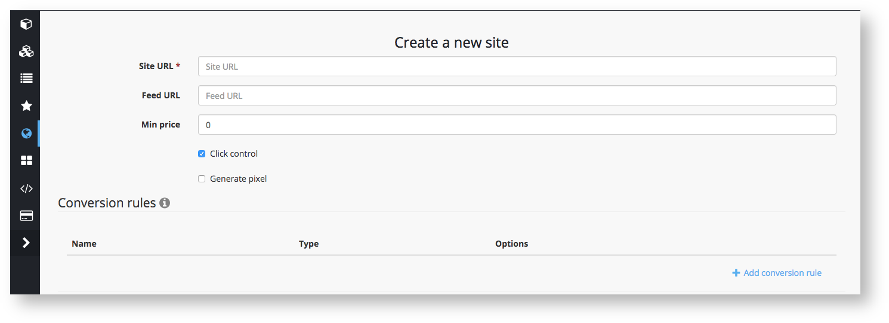Enable the Generate pixel checkbox
The width and height of the screenshot is (889, 323).
point(202,179)
